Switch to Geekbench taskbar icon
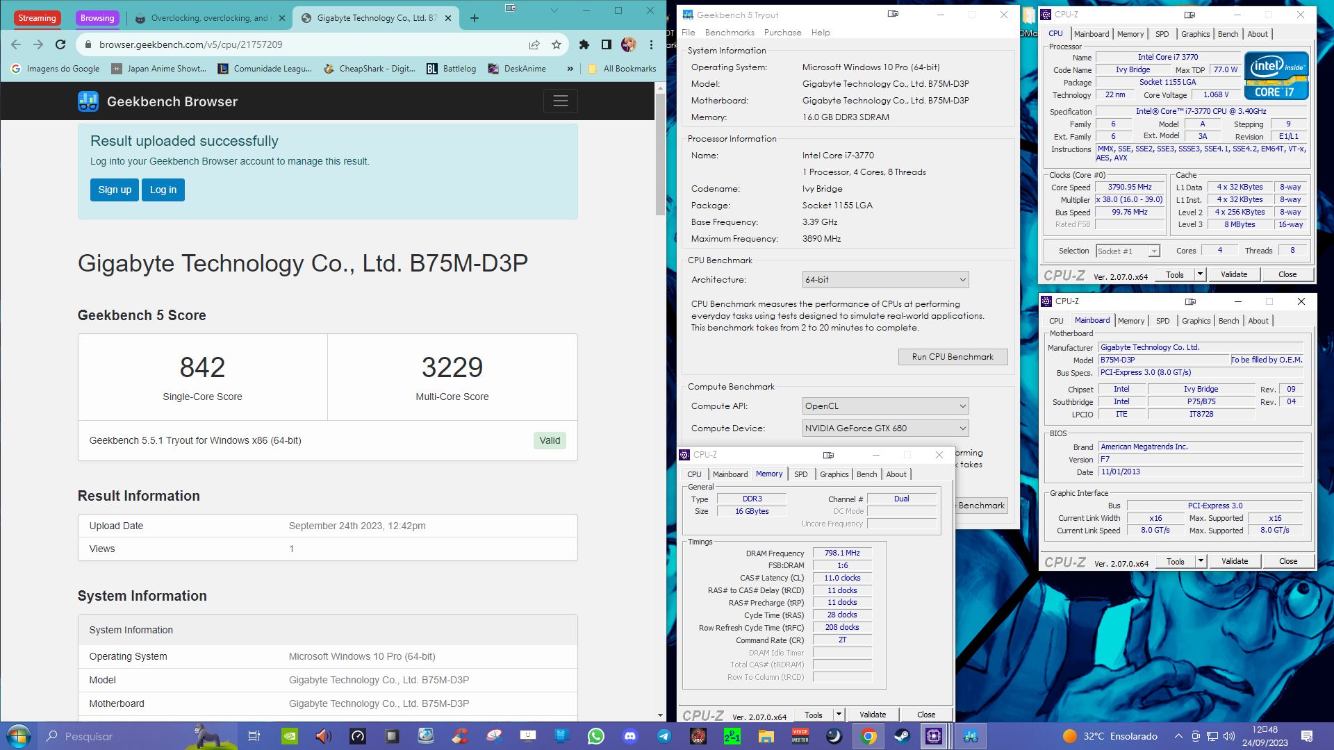The width and height of the screenshot is (1334, 750). [971, 736]
